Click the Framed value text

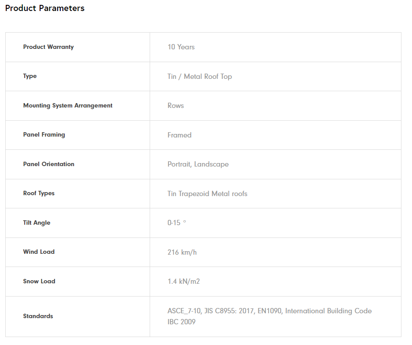pyautogui.click(x=179, y=135)
